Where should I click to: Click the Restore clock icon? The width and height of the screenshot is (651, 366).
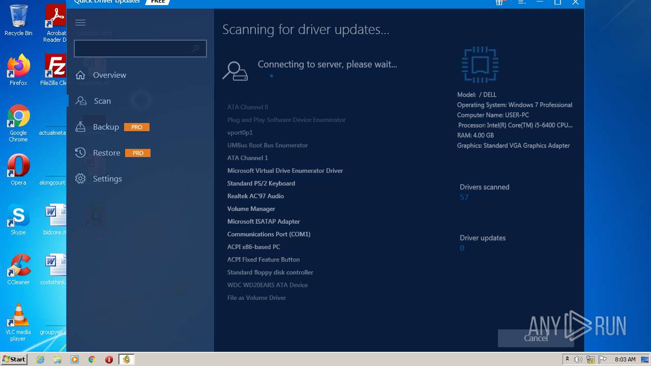(80, 152)
